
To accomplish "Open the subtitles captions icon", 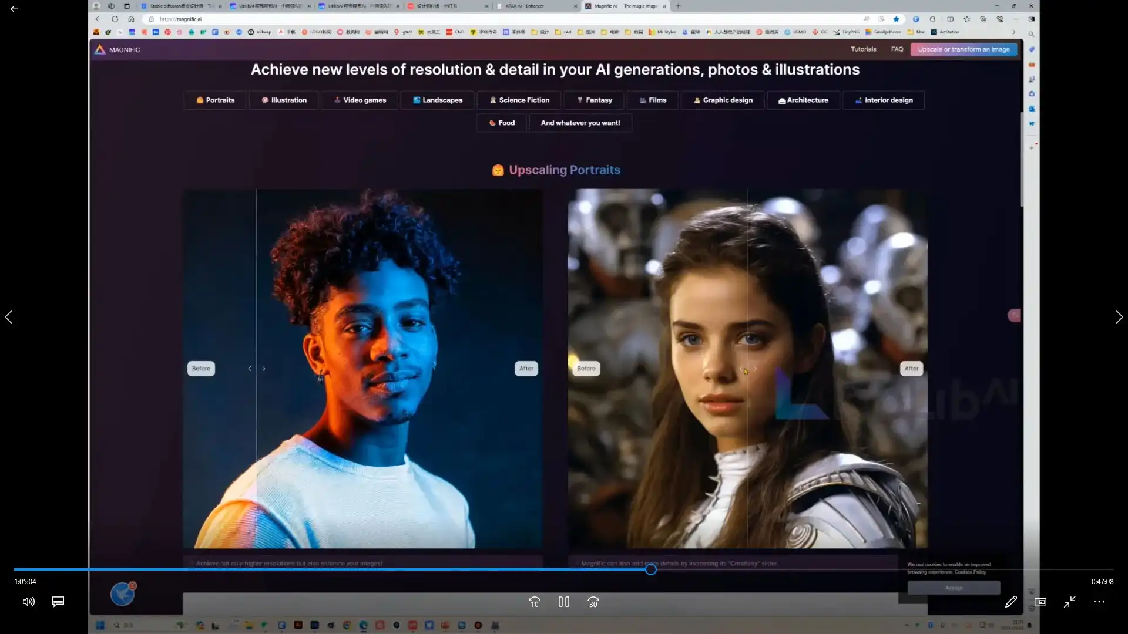I will tap(58, 602).
